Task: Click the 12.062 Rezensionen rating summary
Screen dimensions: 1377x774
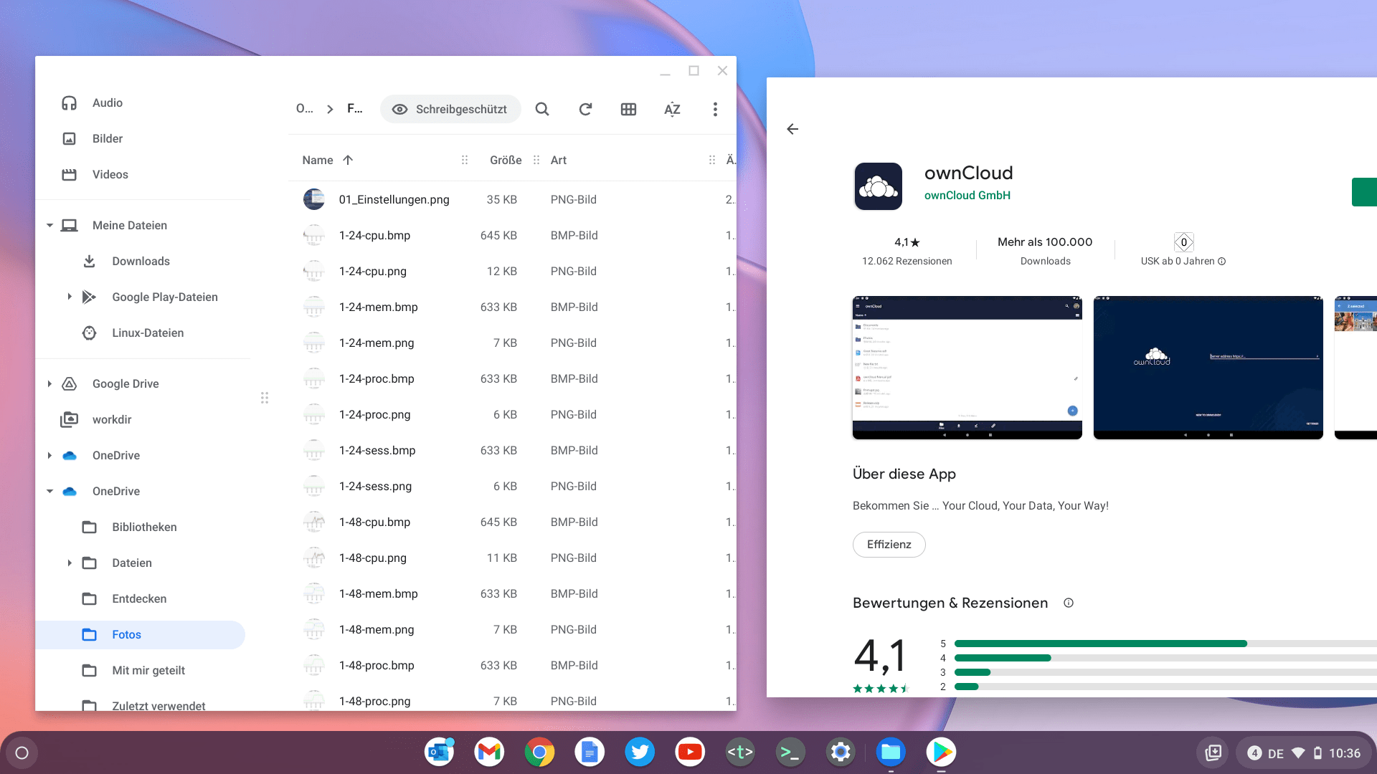Action: point(907,252)
